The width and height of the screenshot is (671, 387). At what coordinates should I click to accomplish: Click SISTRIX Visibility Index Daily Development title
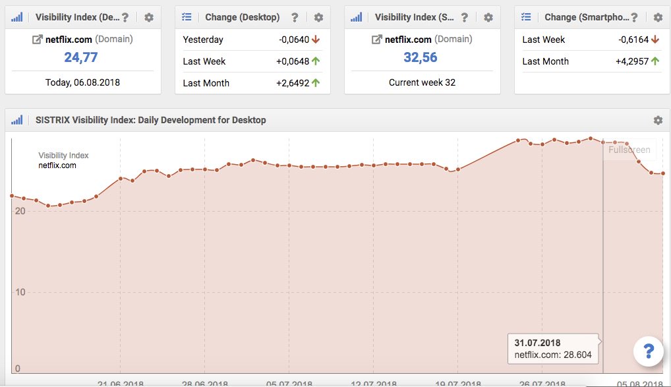(151, 120)
